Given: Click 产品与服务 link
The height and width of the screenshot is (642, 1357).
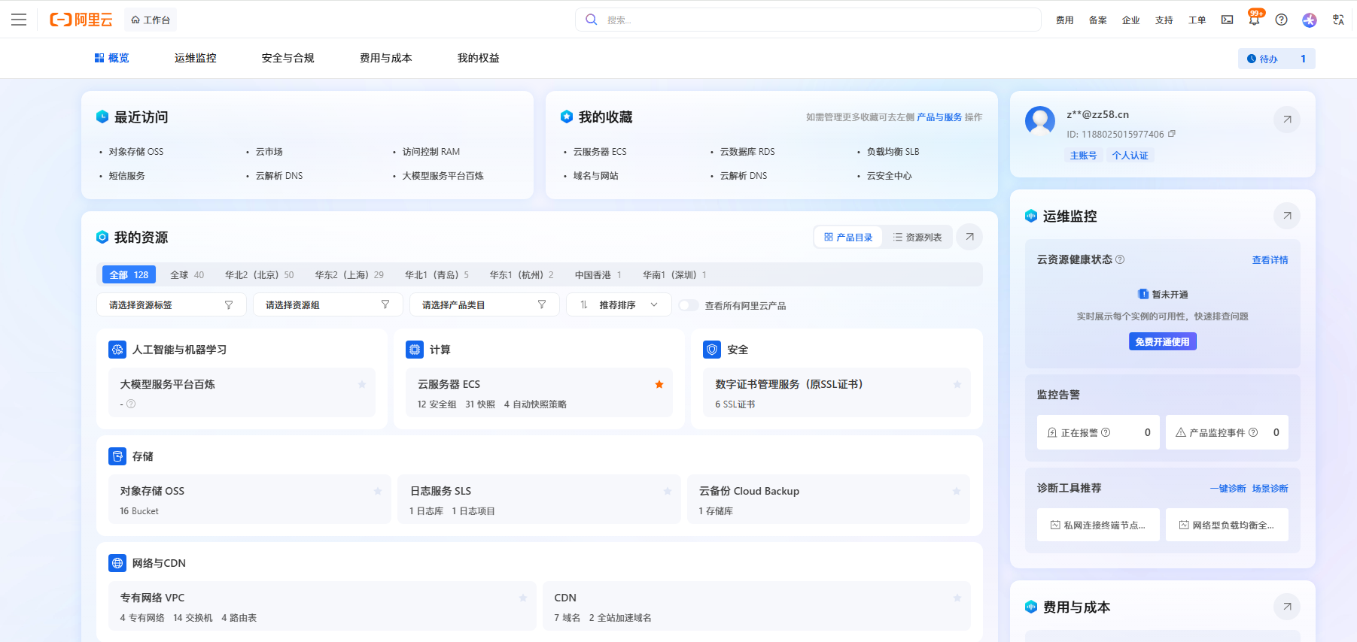Looking at the screenshot, I should [939, 117].
